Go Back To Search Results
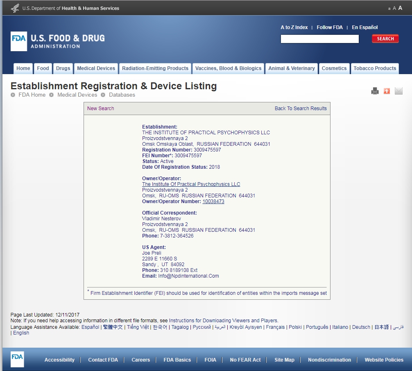Viewport: 412px width, 371px height. (301, 109)
